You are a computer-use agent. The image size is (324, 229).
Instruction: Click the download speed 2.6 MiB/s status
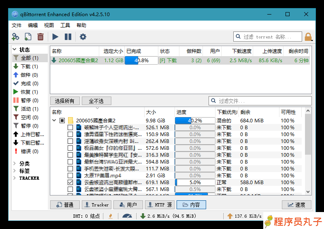[x=168, y=216]
